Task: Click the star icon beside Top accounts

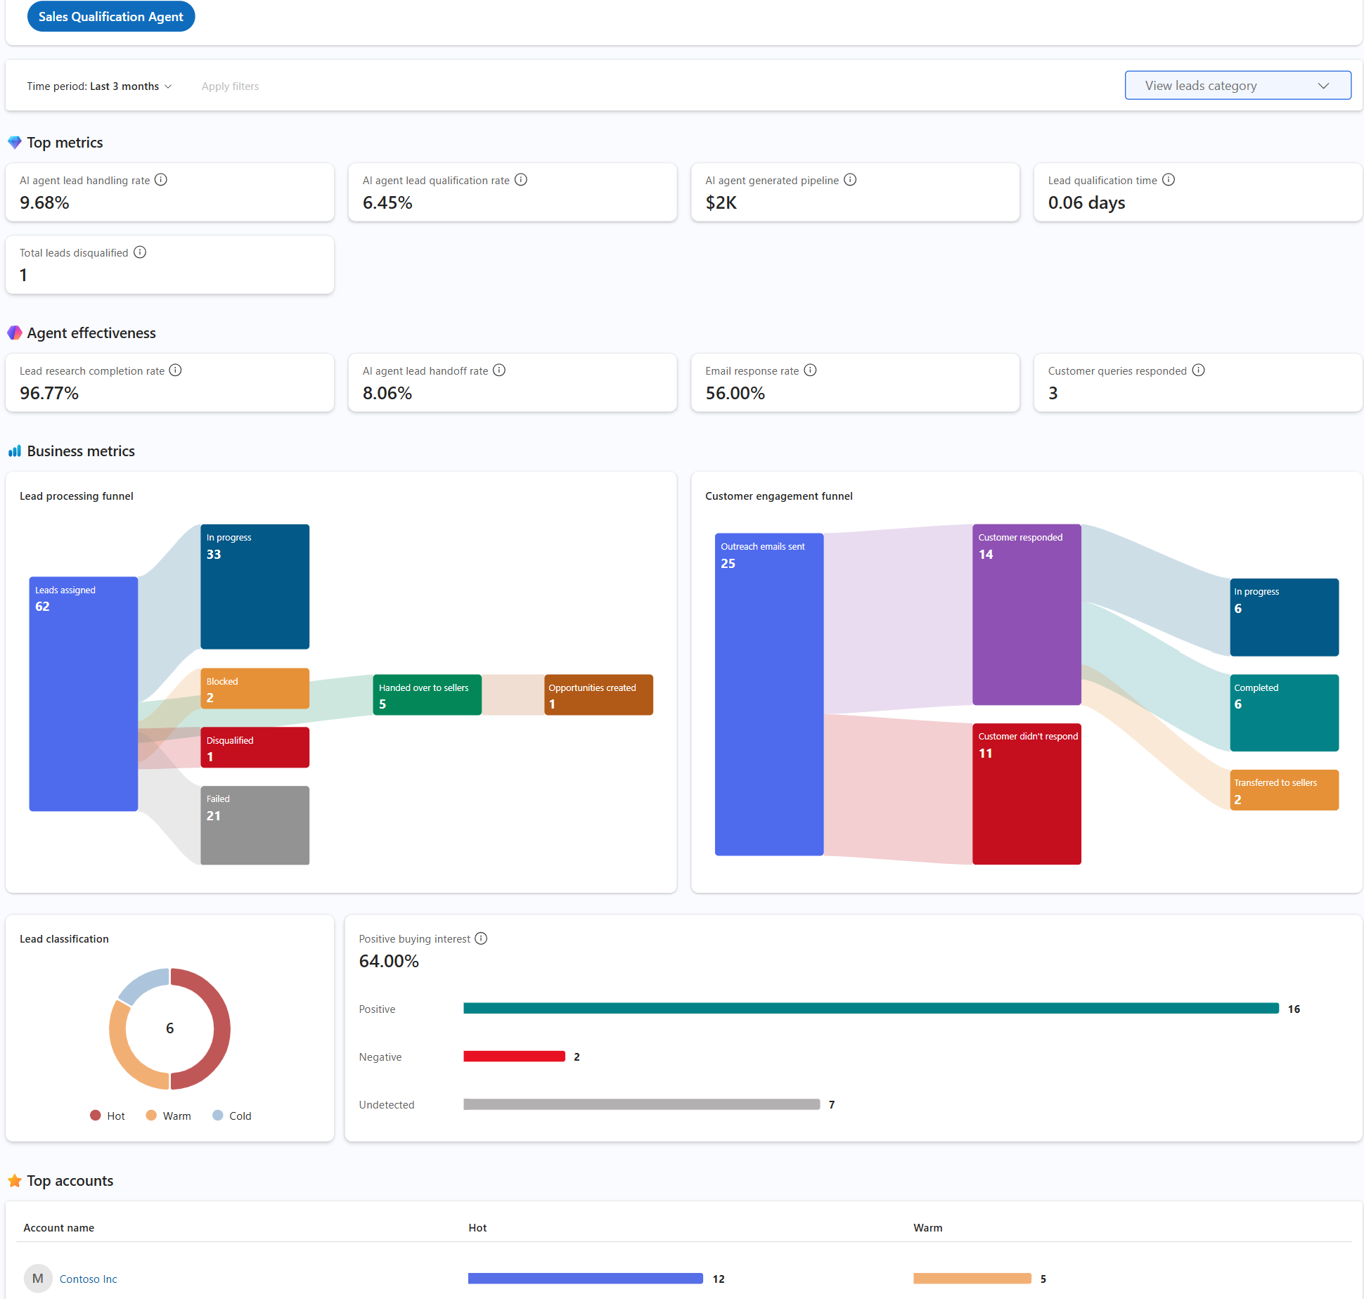Action: pyautogui.click(x=14, y=1180)
